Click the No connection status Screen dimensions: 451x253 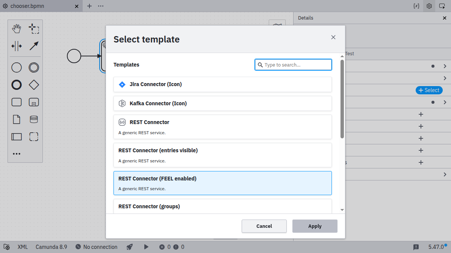click(x=97, y=247)
